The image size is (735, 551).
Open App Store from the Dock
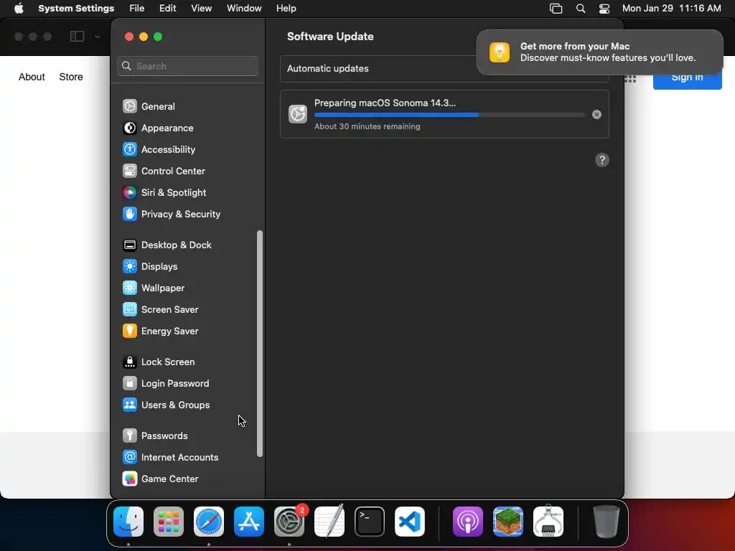click(x=249, y=522)
